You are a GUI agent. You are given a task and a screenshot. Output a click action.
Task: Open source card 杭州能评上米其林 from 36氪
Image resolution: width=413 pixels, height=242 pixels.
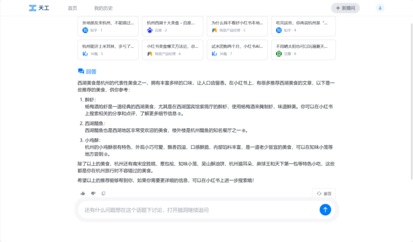108,50
